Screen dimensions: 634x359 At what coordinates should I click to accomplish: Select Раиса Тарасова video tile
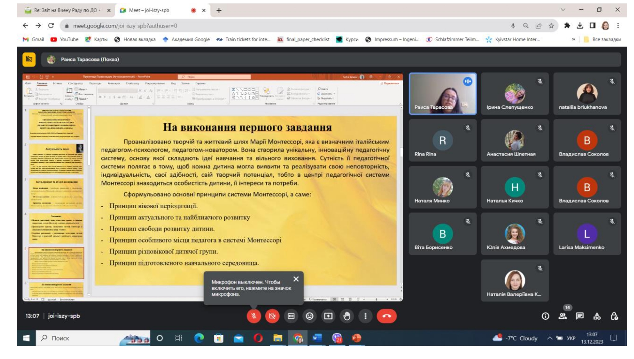[442, 94]
